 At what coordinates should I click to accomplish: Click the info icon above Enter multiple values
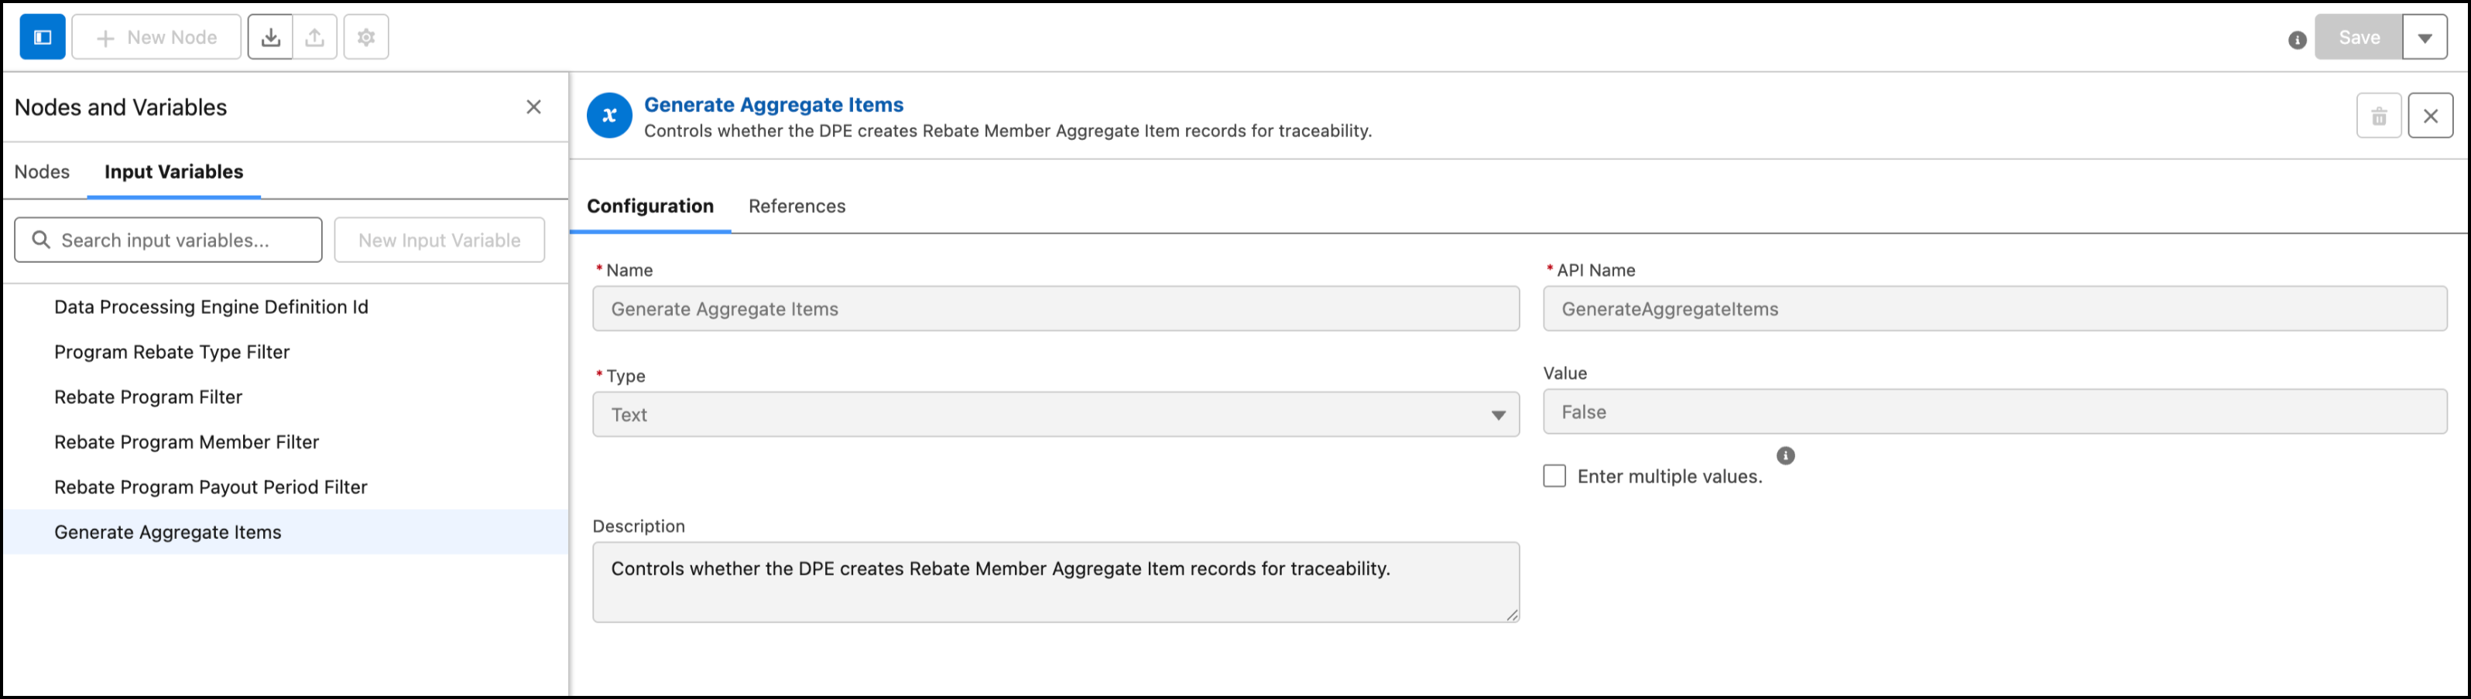tap(1784, 455)
